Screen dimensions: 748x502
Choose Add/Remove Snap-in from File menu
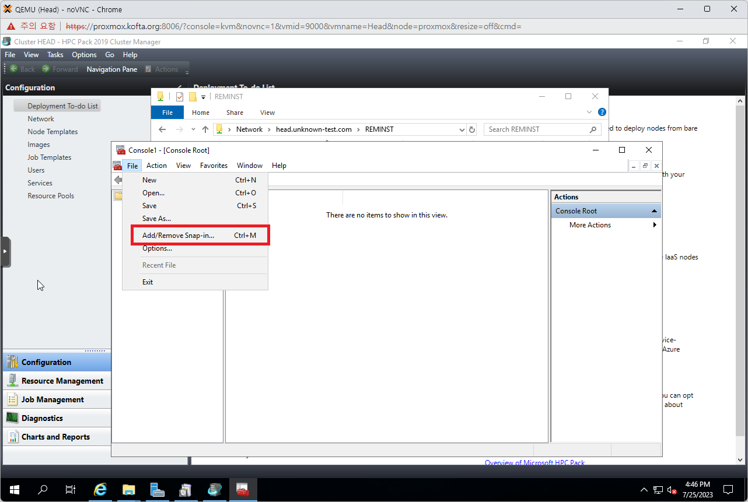(178, 236)
